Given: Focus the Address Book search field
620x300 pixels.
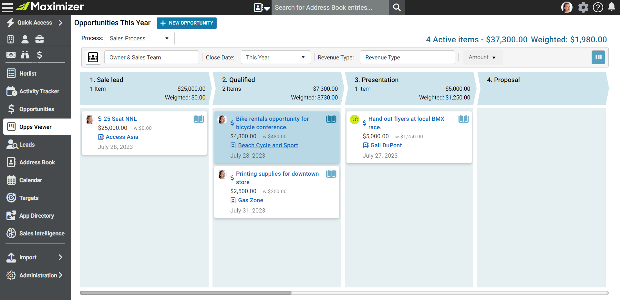Looking at the screenshot, I should click(330, 7).
